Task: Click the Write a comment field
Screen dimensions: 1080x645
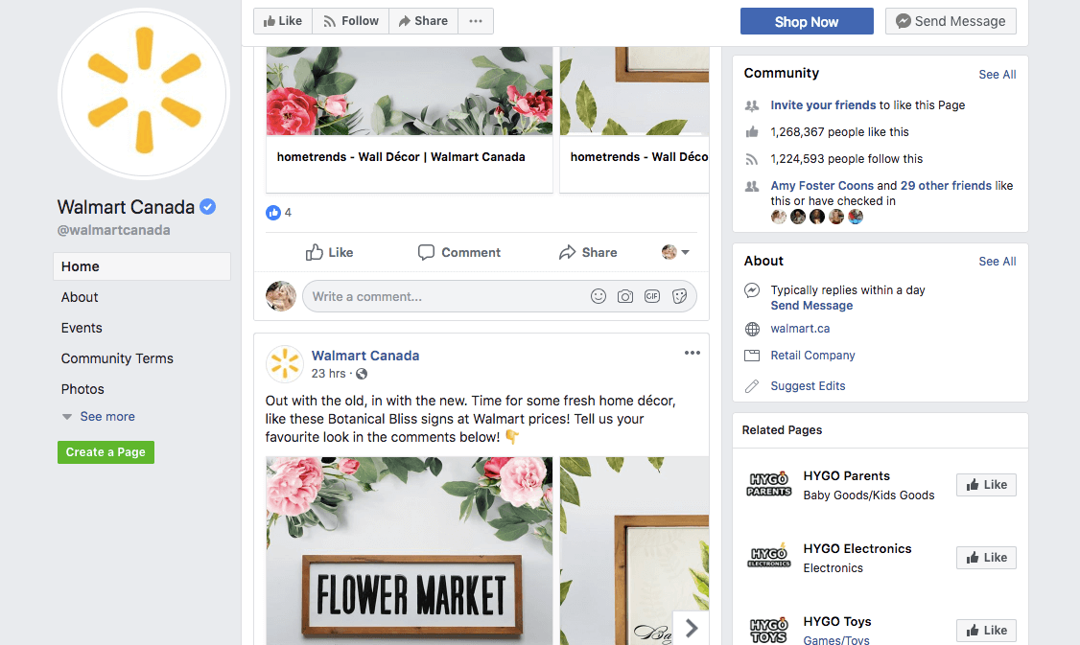Action: (x=441, y=297)
